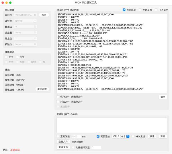
Task: Clear the receive area with 清空
Action: point(163,97)
